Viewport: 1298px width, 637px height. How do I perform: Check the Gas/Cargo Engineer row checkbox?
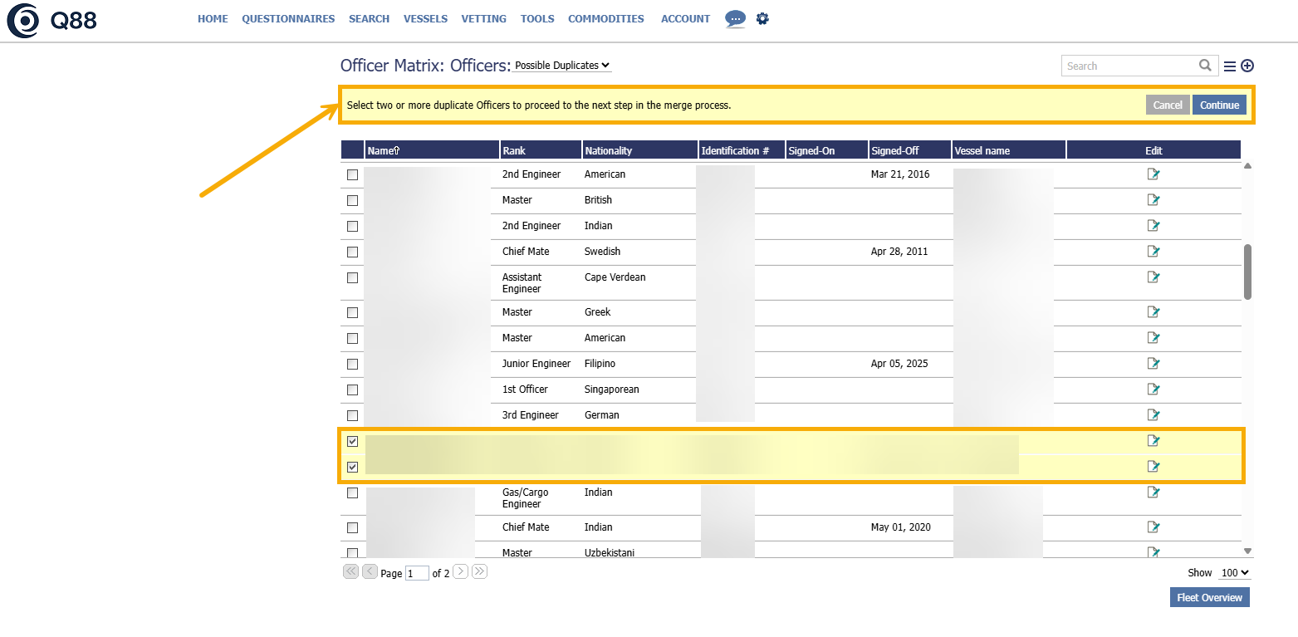point(352,493)
